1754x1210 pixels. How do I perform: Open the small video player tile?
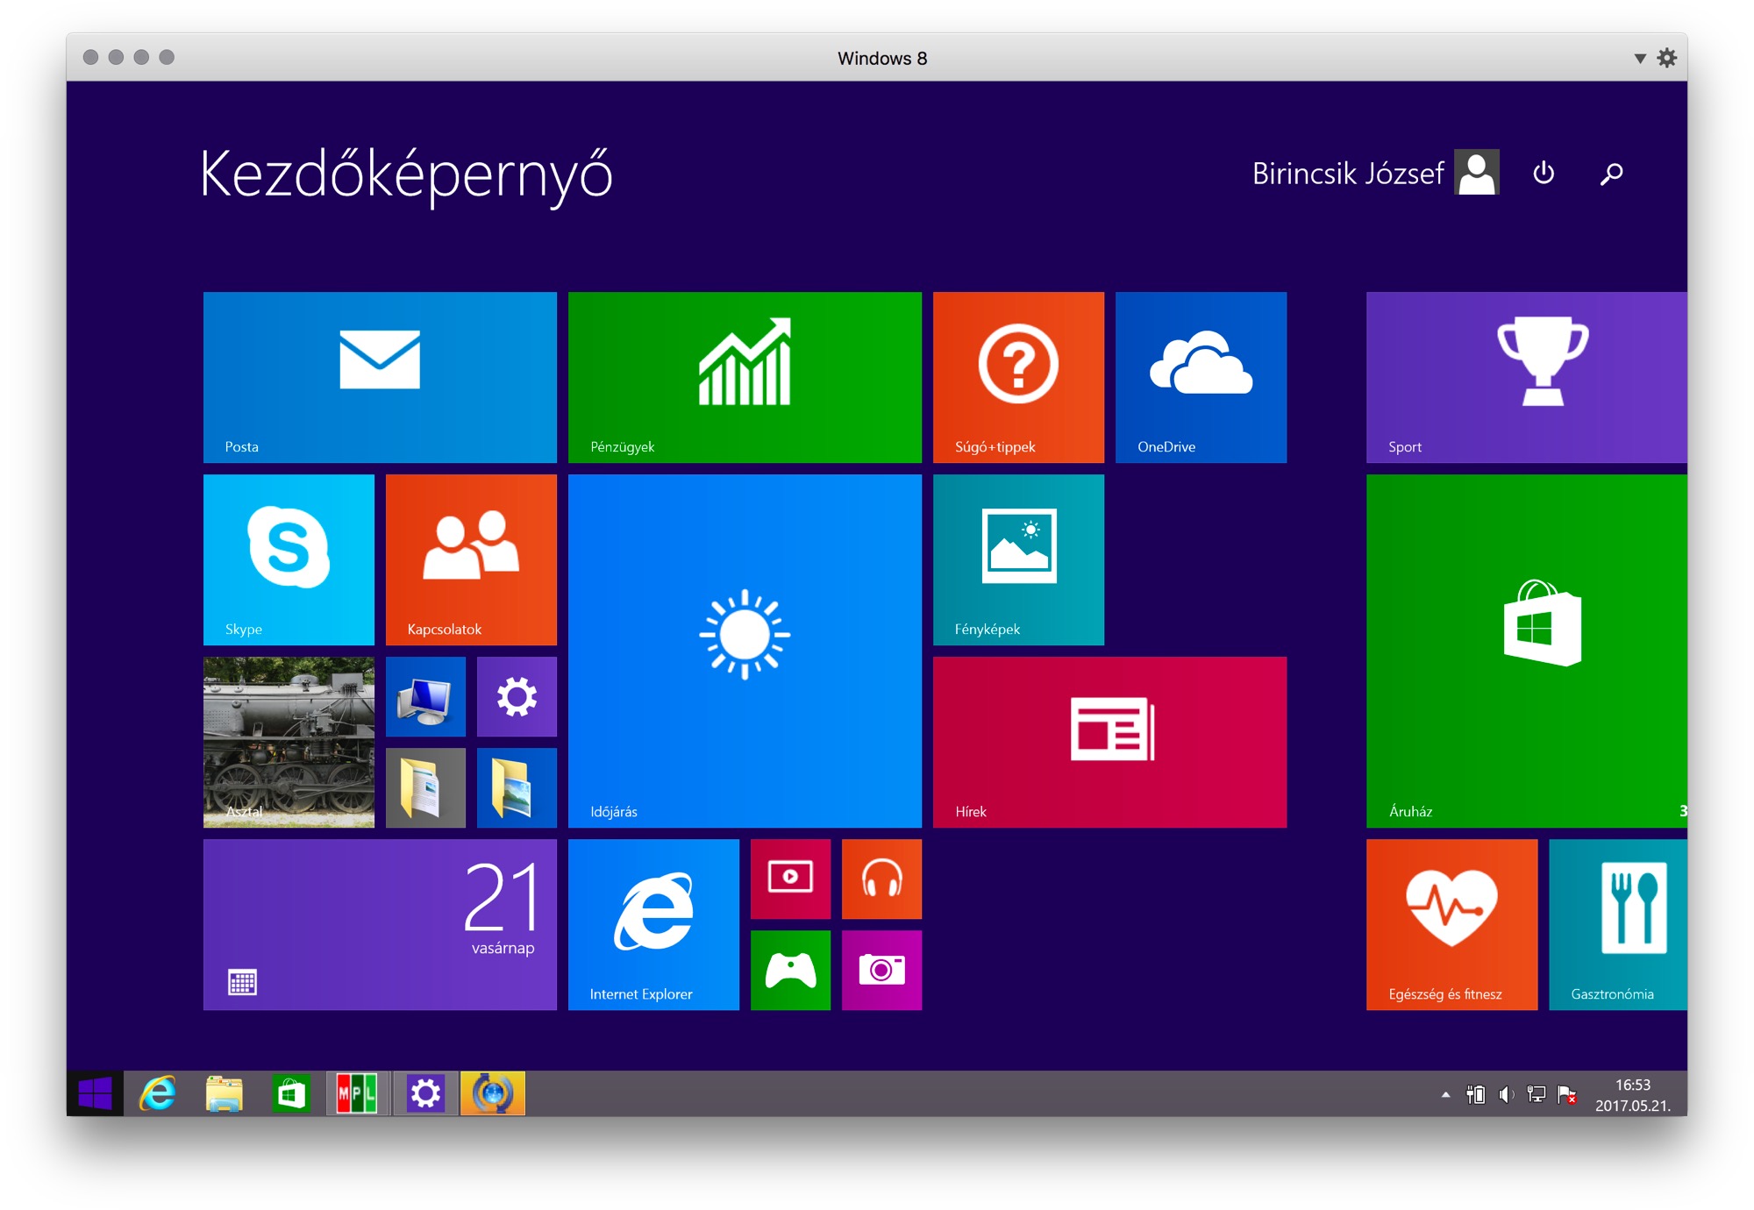point(790,879)
